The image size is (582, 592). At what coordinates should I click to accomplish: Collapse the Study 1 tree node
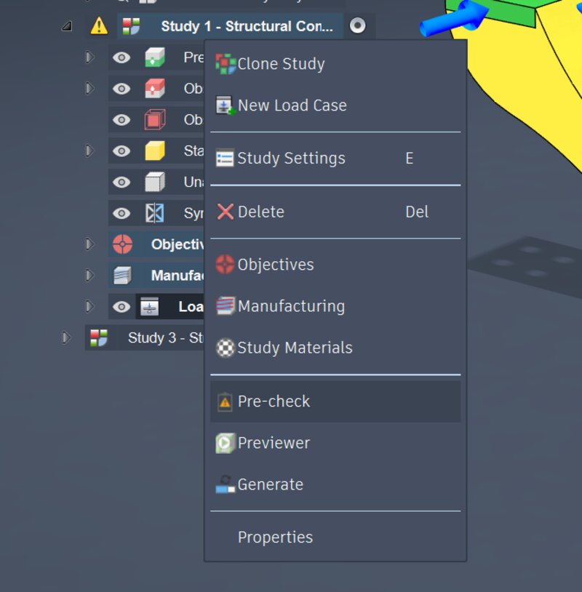click(x=67, y=26)
